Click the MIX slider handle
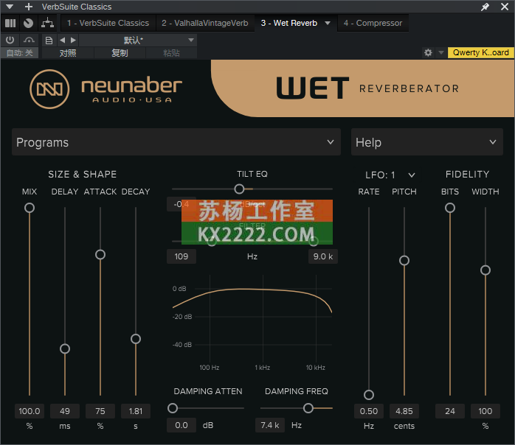 click(x=30, y=208)
